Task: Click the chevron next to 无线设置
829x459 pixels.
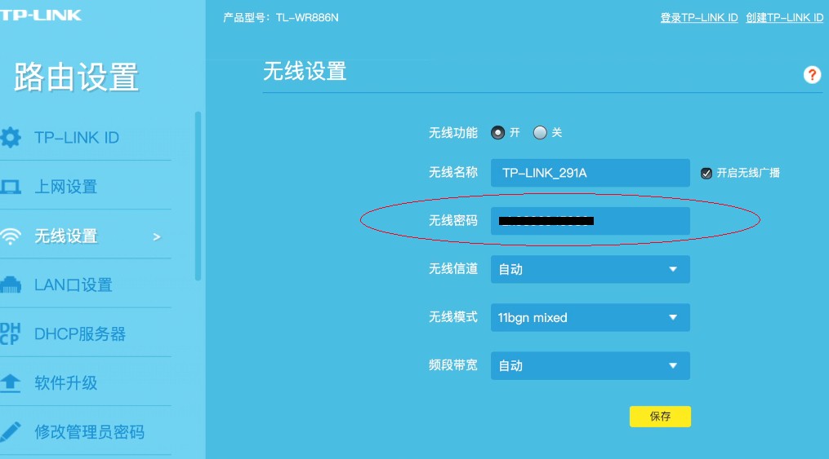Action: (x=157, y=237)
